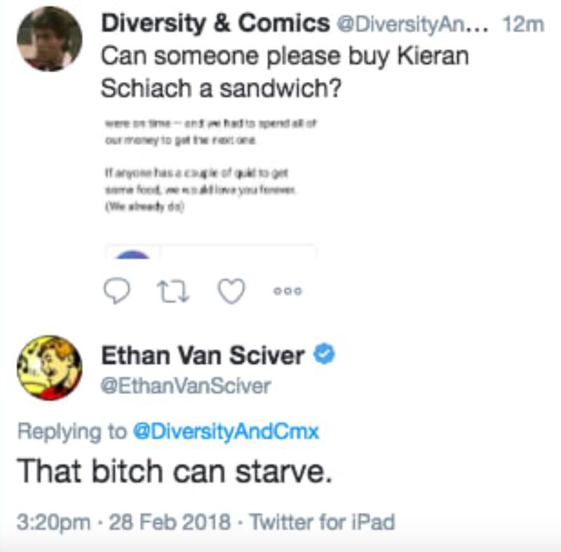Screen dimensions: 561x552
Task: Open Diversity & Comics profile avatar
Action: pyautogui.click(x=49, y=40)
